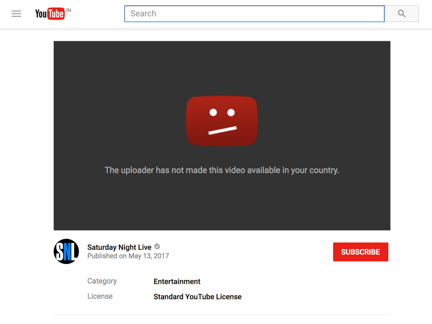
Task: Click the magnifier search button
Action: 402,13
